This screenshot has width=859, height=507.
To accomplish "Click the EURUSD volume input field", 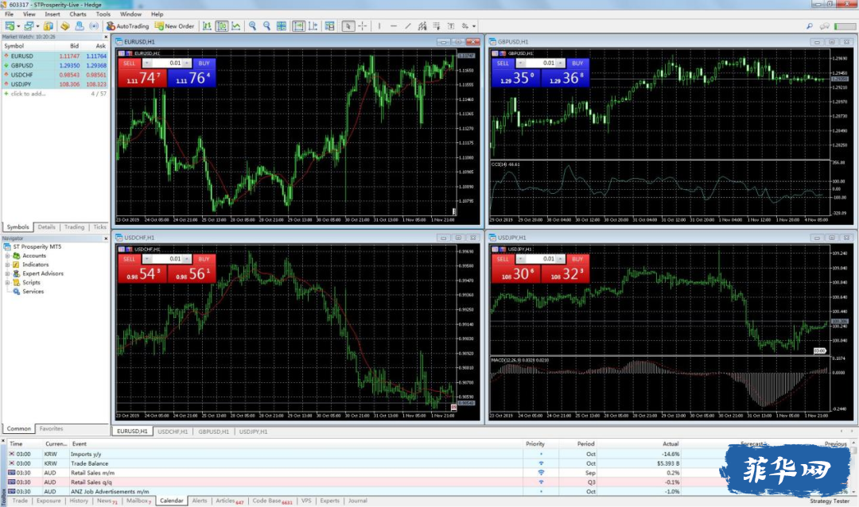I will point(167,63).
